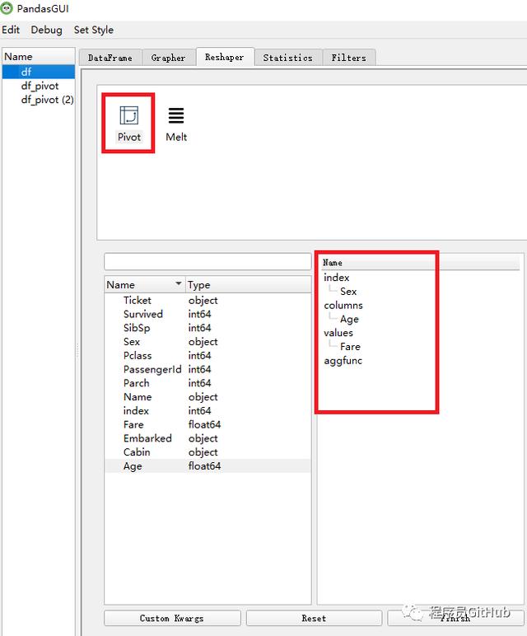The image size is (527, 636).
Task: Click the PandasGUI panda logo icon
Action: [x=7, y=7]
